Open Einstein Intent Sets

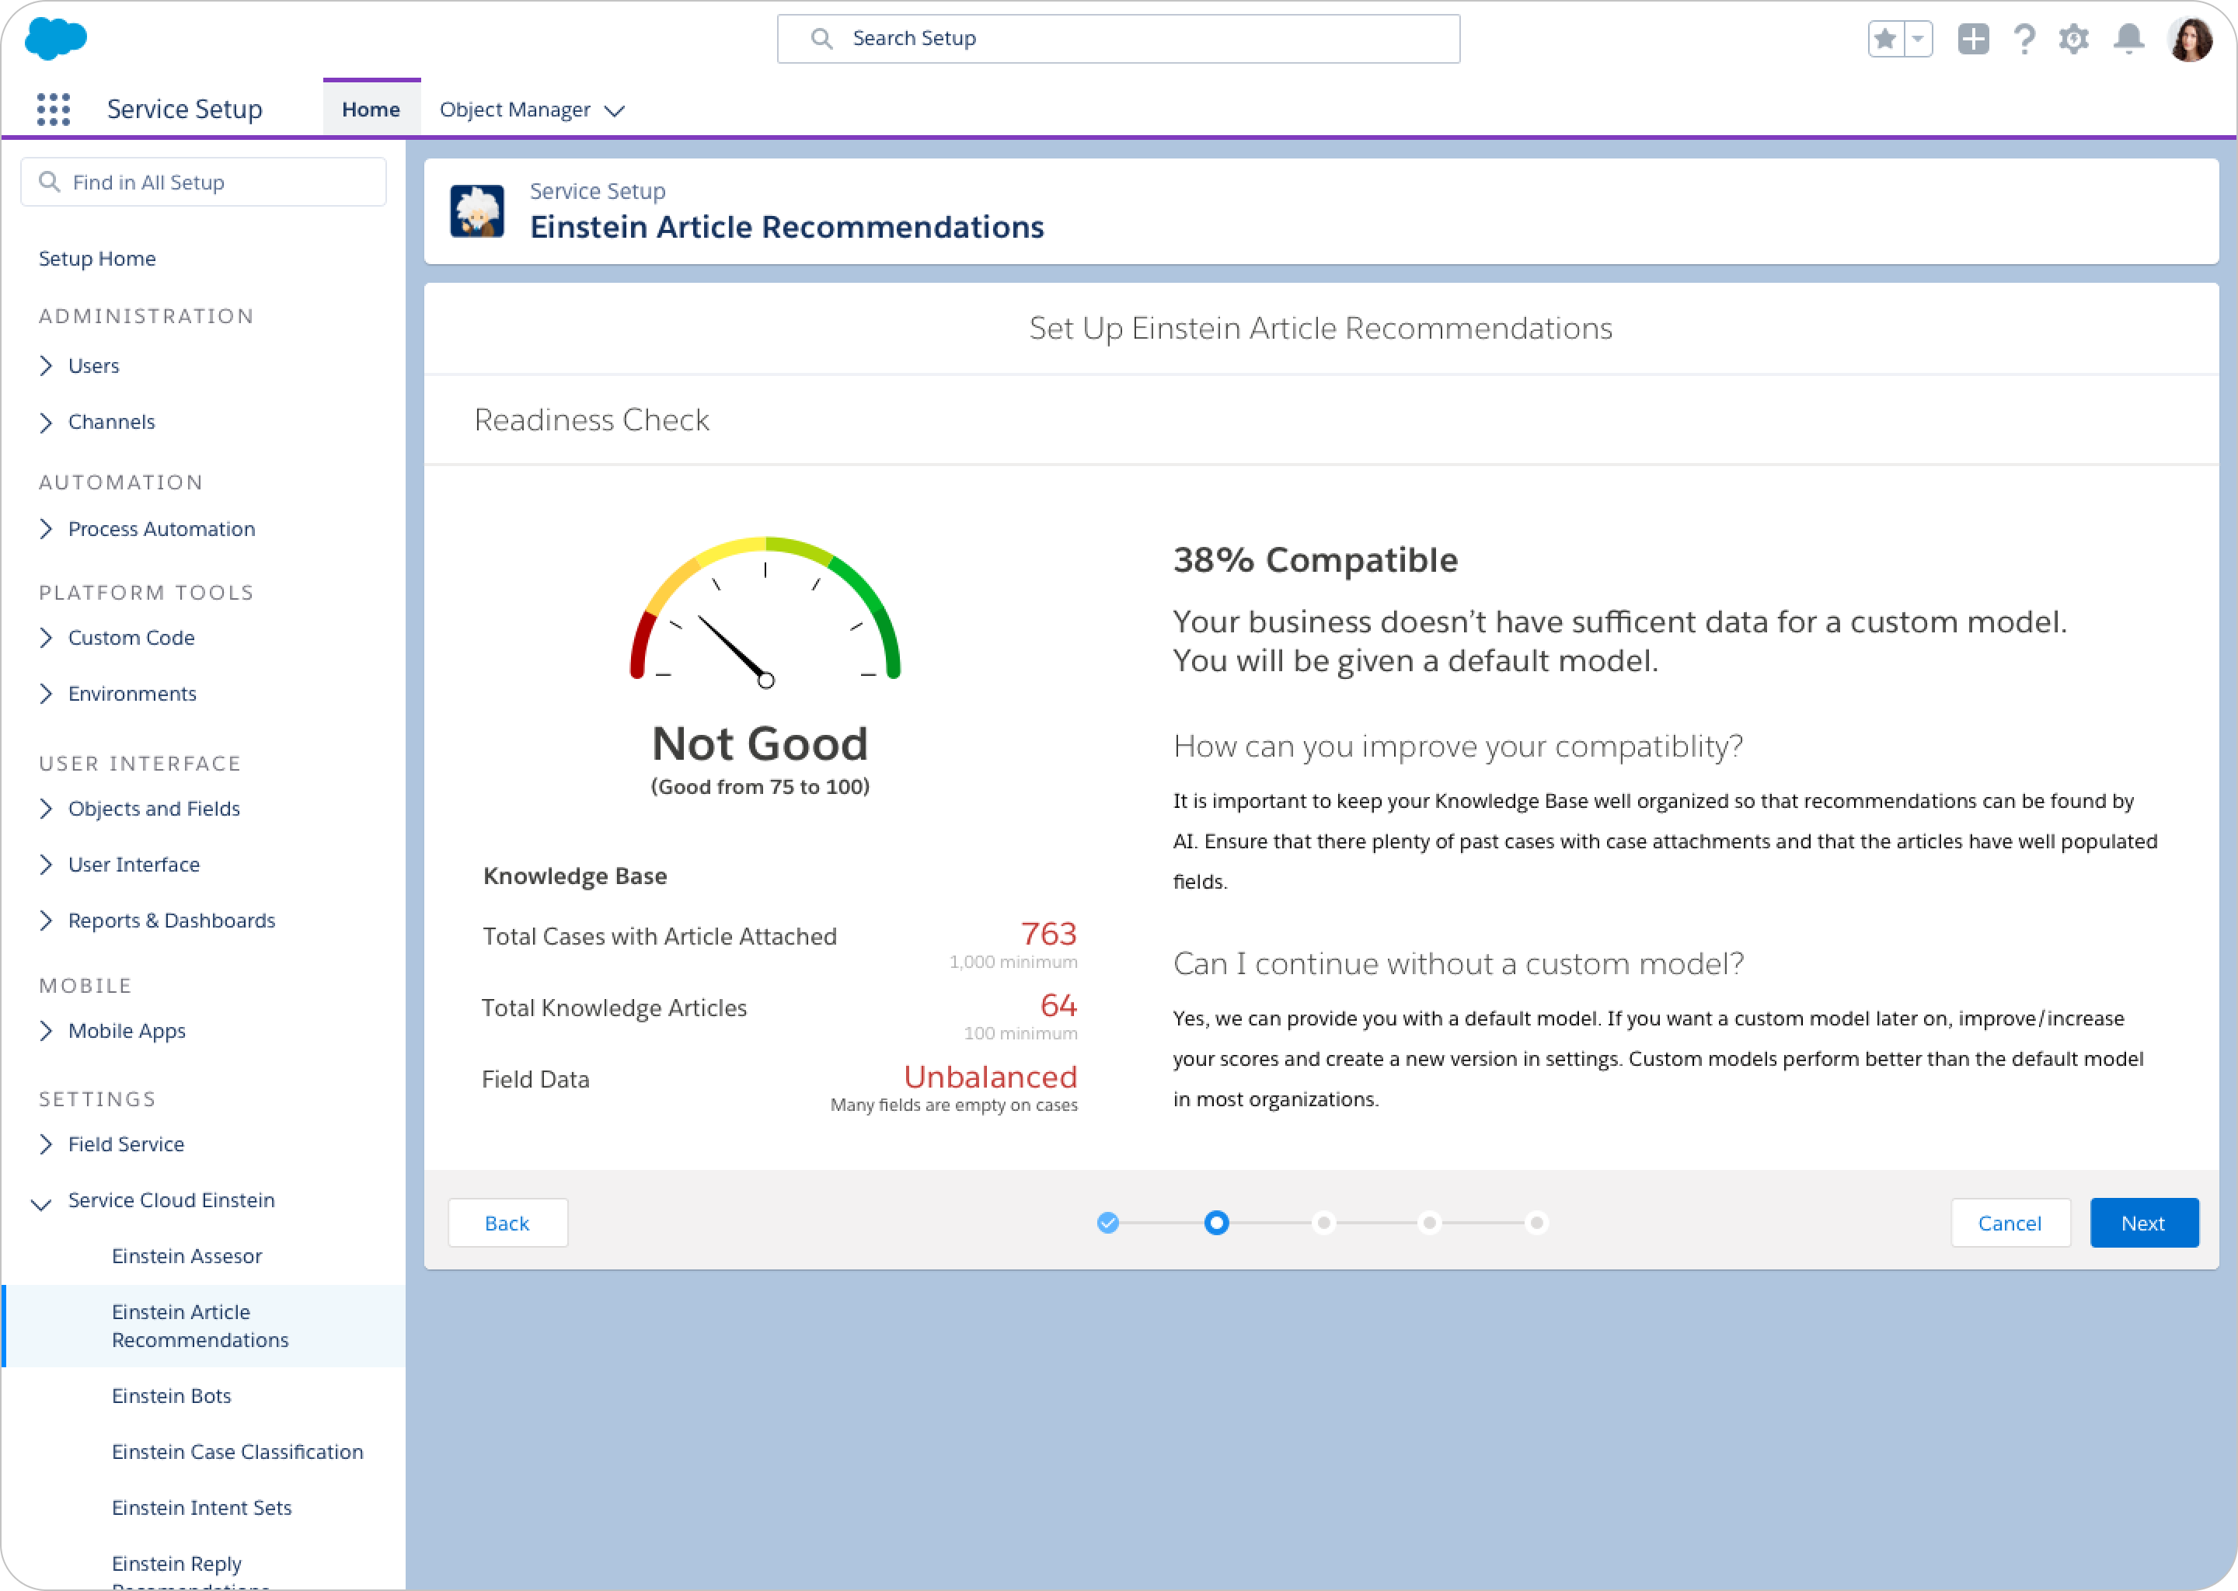(x=200, y=1508)
